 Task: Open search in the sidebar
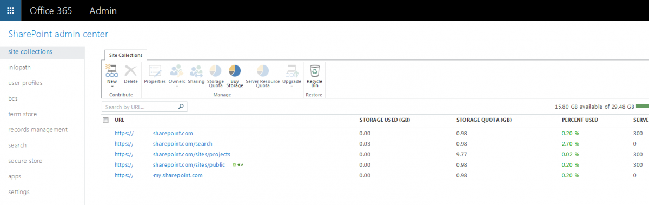point(17,145)
